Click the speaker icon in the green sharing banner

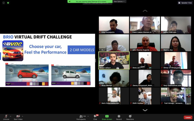point(70,2)
